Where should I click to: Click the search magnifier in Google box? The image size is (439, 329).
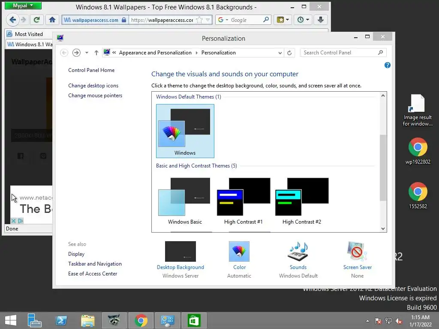click(266, 20)
